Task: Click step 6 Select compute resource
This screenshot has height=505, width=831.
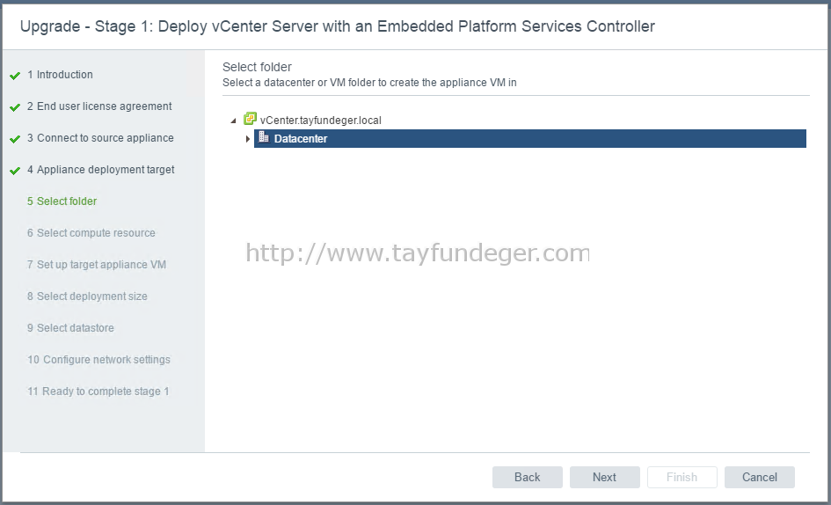Action: (x=91, y=233)
